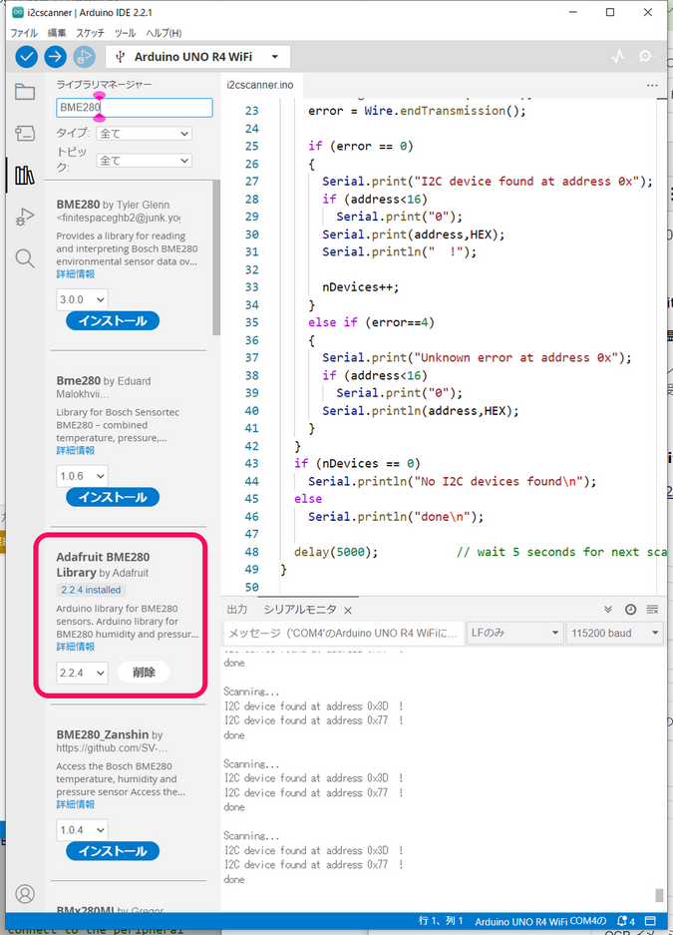Open the Serial Plotter icon
Image resolution: width=673 pixels, height=935 pixels.
[617, 56]
